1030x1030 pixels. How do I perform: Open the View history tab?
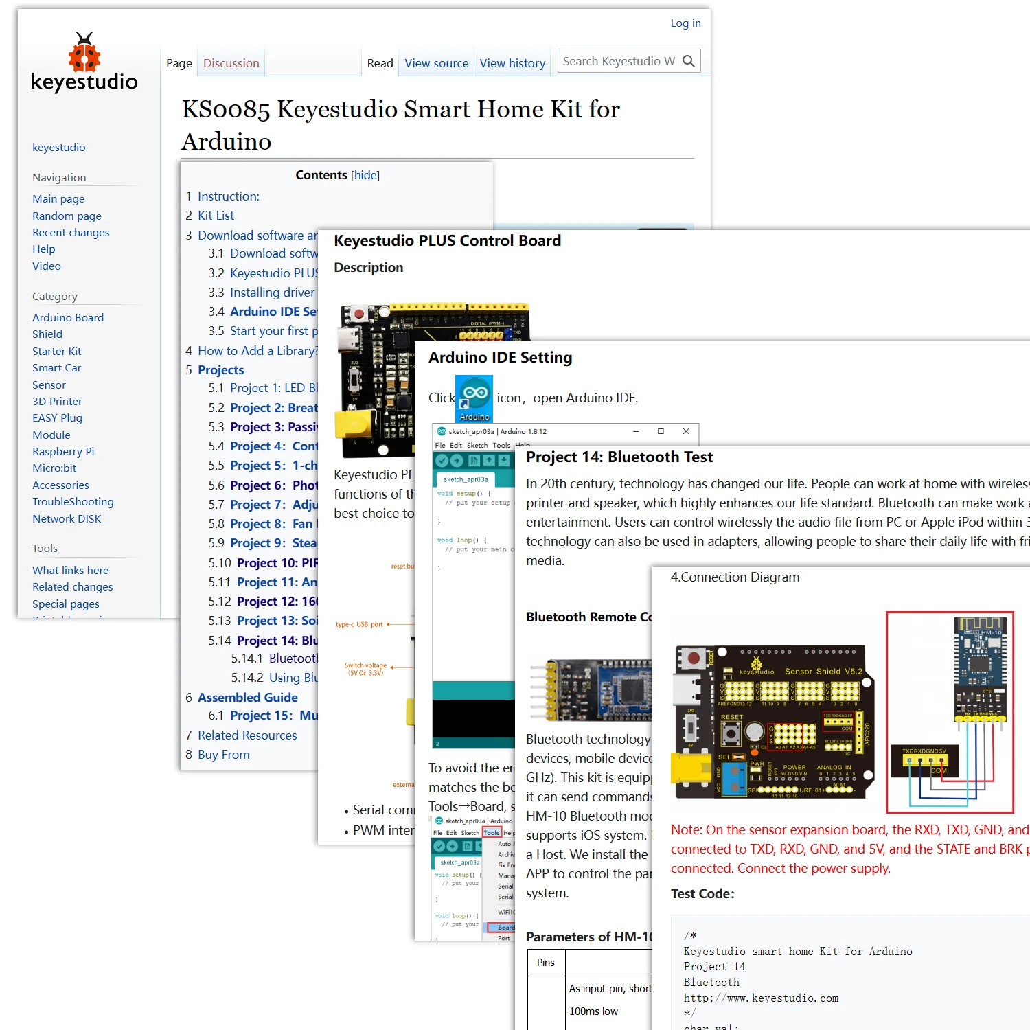point(512,63)
